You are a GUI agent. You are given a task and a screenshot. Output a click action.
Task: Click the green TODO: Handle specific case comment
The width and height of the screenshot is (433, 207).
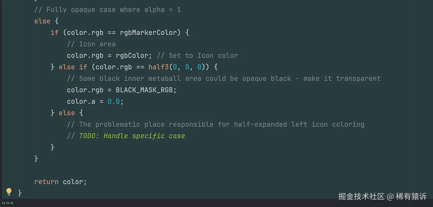132,136
